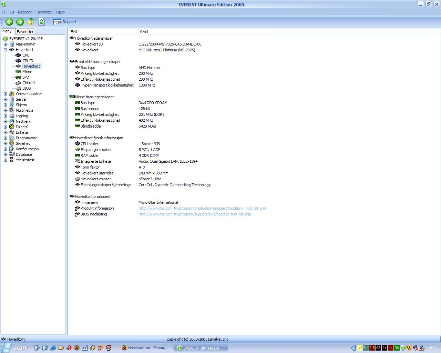Select CPUID tree item
Image resolution: width=441 pixels, height=353 pixels.
[28, 61]
